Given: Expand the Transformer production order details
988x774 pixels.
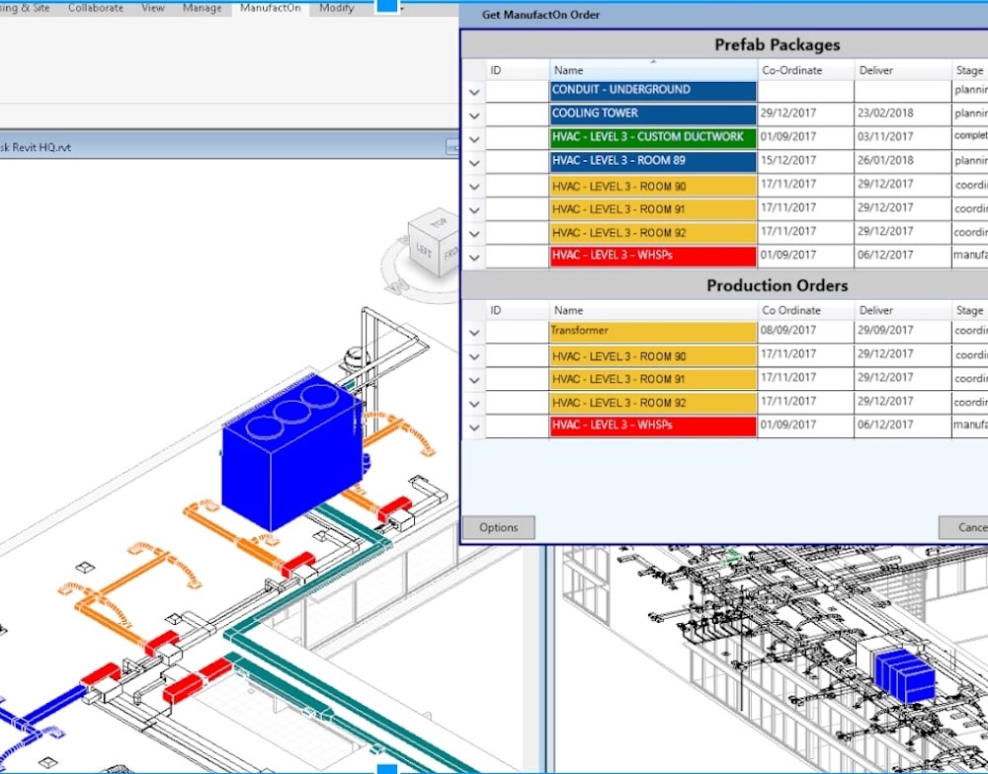Looking at the screenshot, I should (474, 332).
